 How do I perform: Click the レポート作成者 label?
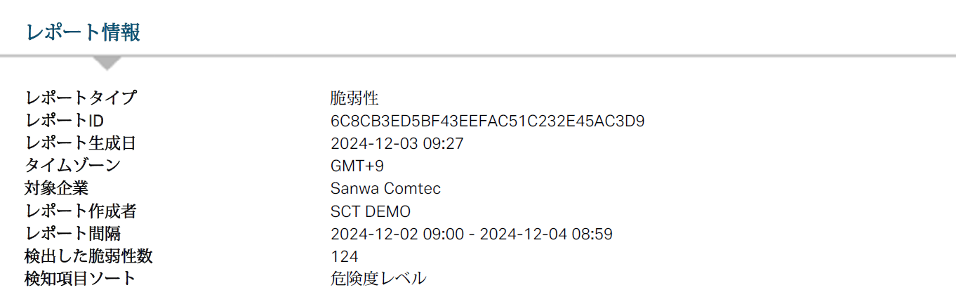pyautogui.click(x=81, y=211)
